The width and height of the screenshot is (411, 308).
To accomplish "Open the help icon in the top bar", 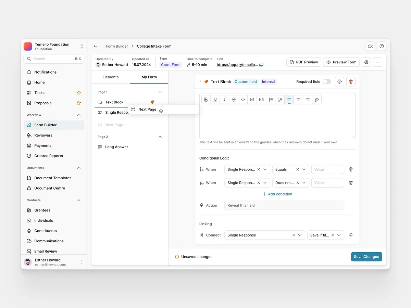I will point(382,46).
